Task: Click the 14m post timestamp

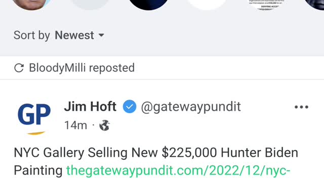Action: coord(75,125)
